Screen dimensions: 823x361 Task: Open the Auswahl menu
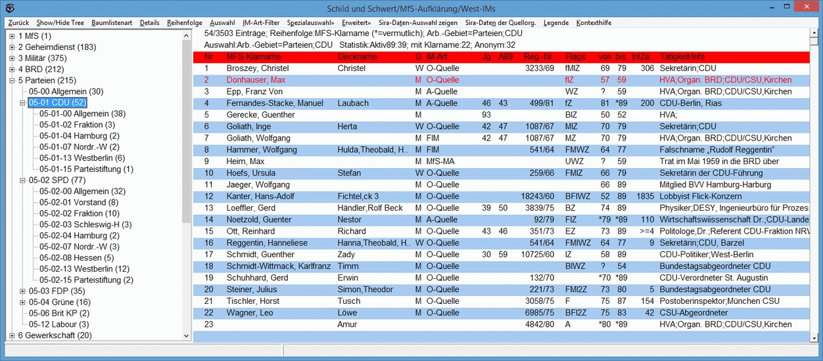point(222,22)
